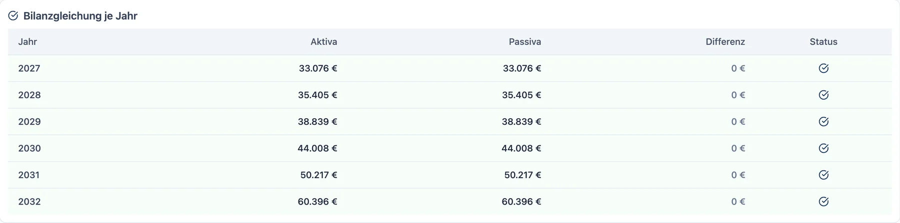Click the 2032 status check icon
This screenshot has height=223, width=900.
(x=823, y=202)
